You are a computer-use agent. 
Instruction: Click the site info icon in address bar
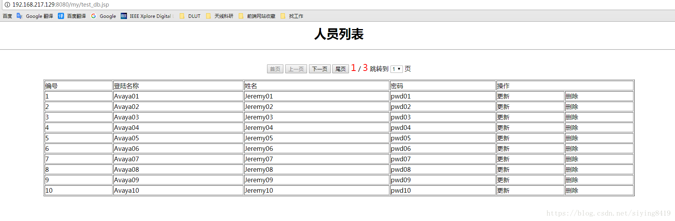(x=7, y=5)
